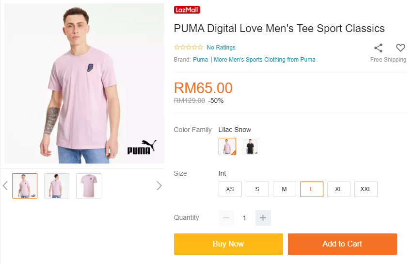The width and height of the screenshot is (413, 264).
Task: Click the share icon
Action: click(378, 48)
